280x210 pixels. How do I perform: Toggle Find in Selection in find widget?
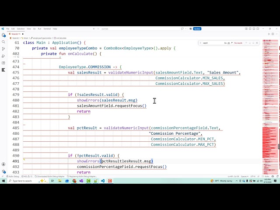pyautogui.click(x=253, y=43)
